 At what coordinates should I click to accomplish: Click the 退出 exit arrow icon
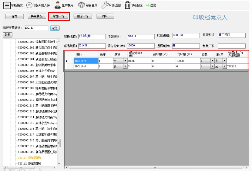148,5
